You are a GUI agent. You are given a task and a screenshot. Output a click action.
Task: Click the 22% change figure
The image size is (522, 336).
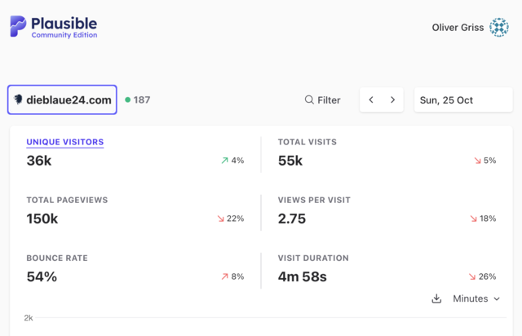pyautogui.click(x=236, y=219)
